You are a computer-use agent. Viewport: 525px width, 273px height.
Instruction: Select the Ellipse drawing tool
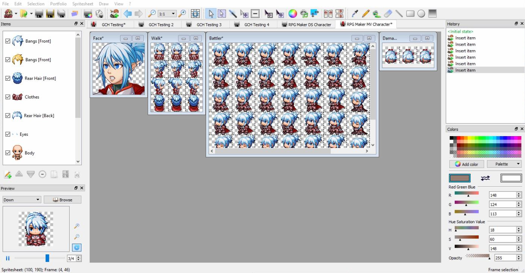421,14
